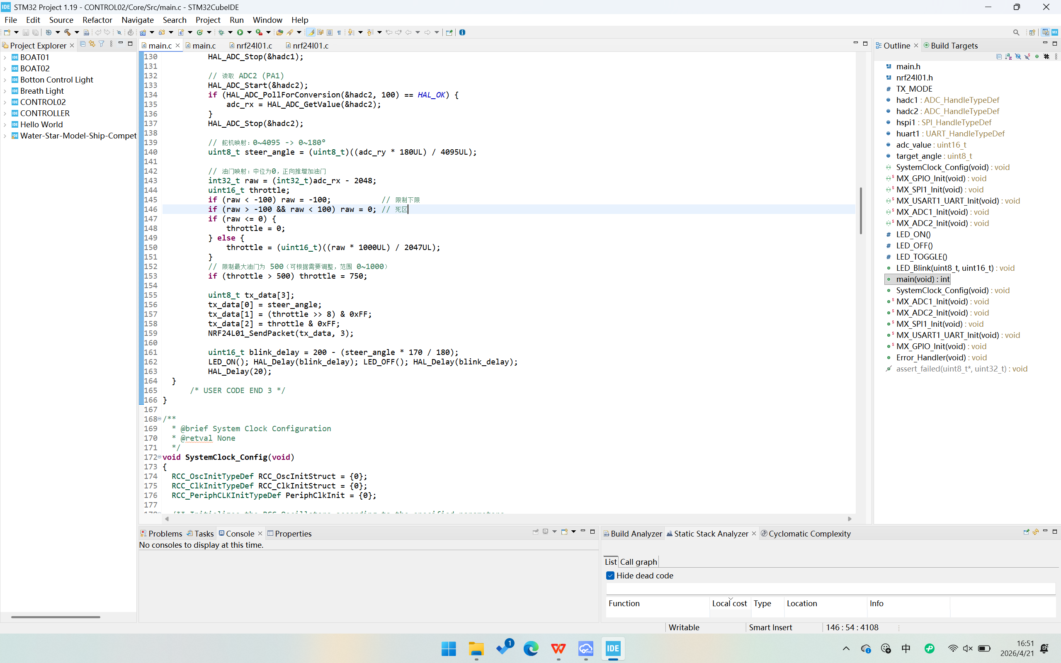This screenshot has height=663, width=1061.
Task: Expand the Breath Light project
Action: (x=5, y=91)
